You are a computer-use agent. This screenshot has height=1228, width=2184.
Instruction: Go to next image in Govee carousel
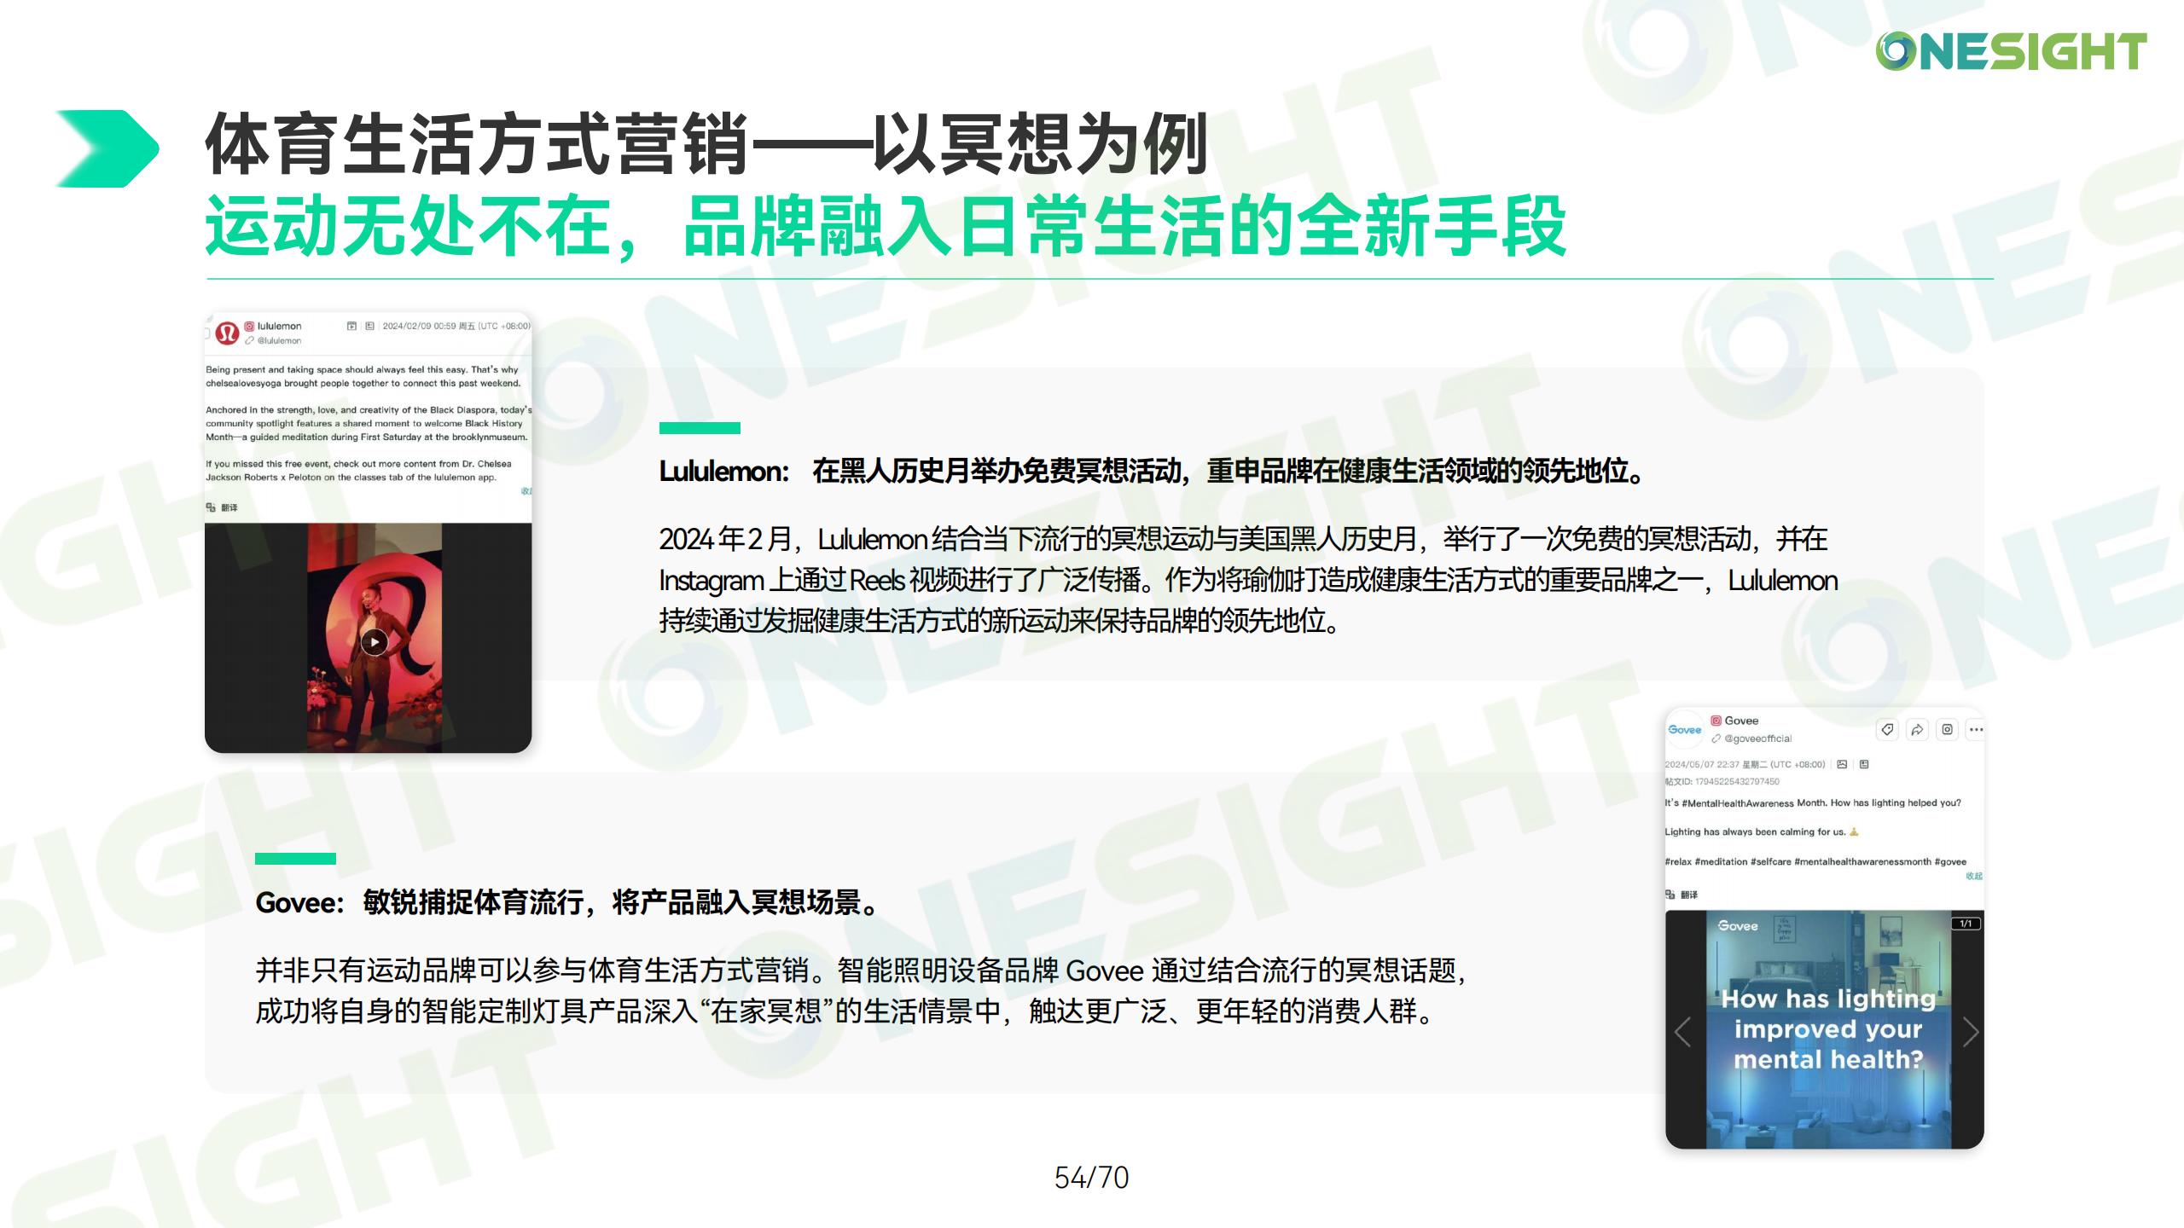(x=1970, y=1032)
